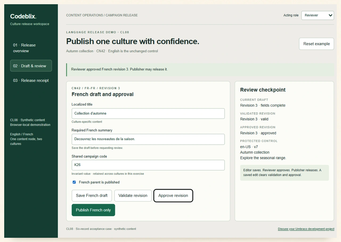Select the 'Revision 3 · approved' status
This screenshot has width=341, height=242.
[x=258, y=133]
